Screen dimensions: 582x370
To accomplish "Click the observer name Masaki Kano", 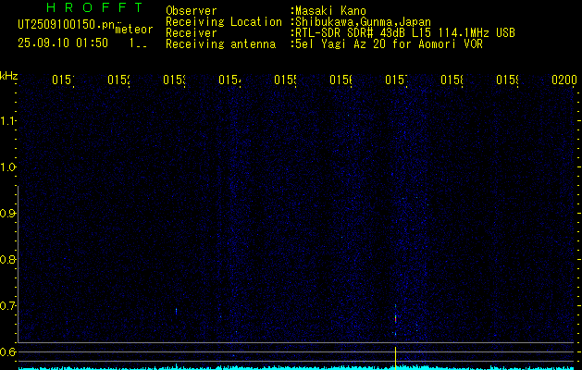I will 328,11.
